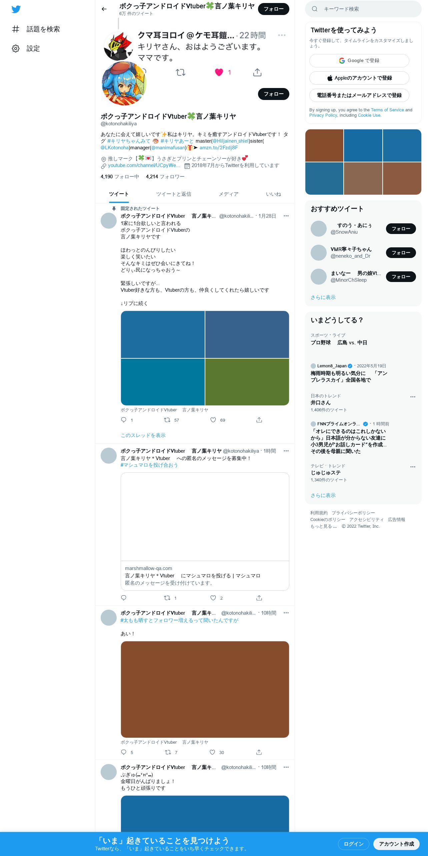The image size is (428, 856).
Task: Switch to the メディア tab
Action: (229, 194)
